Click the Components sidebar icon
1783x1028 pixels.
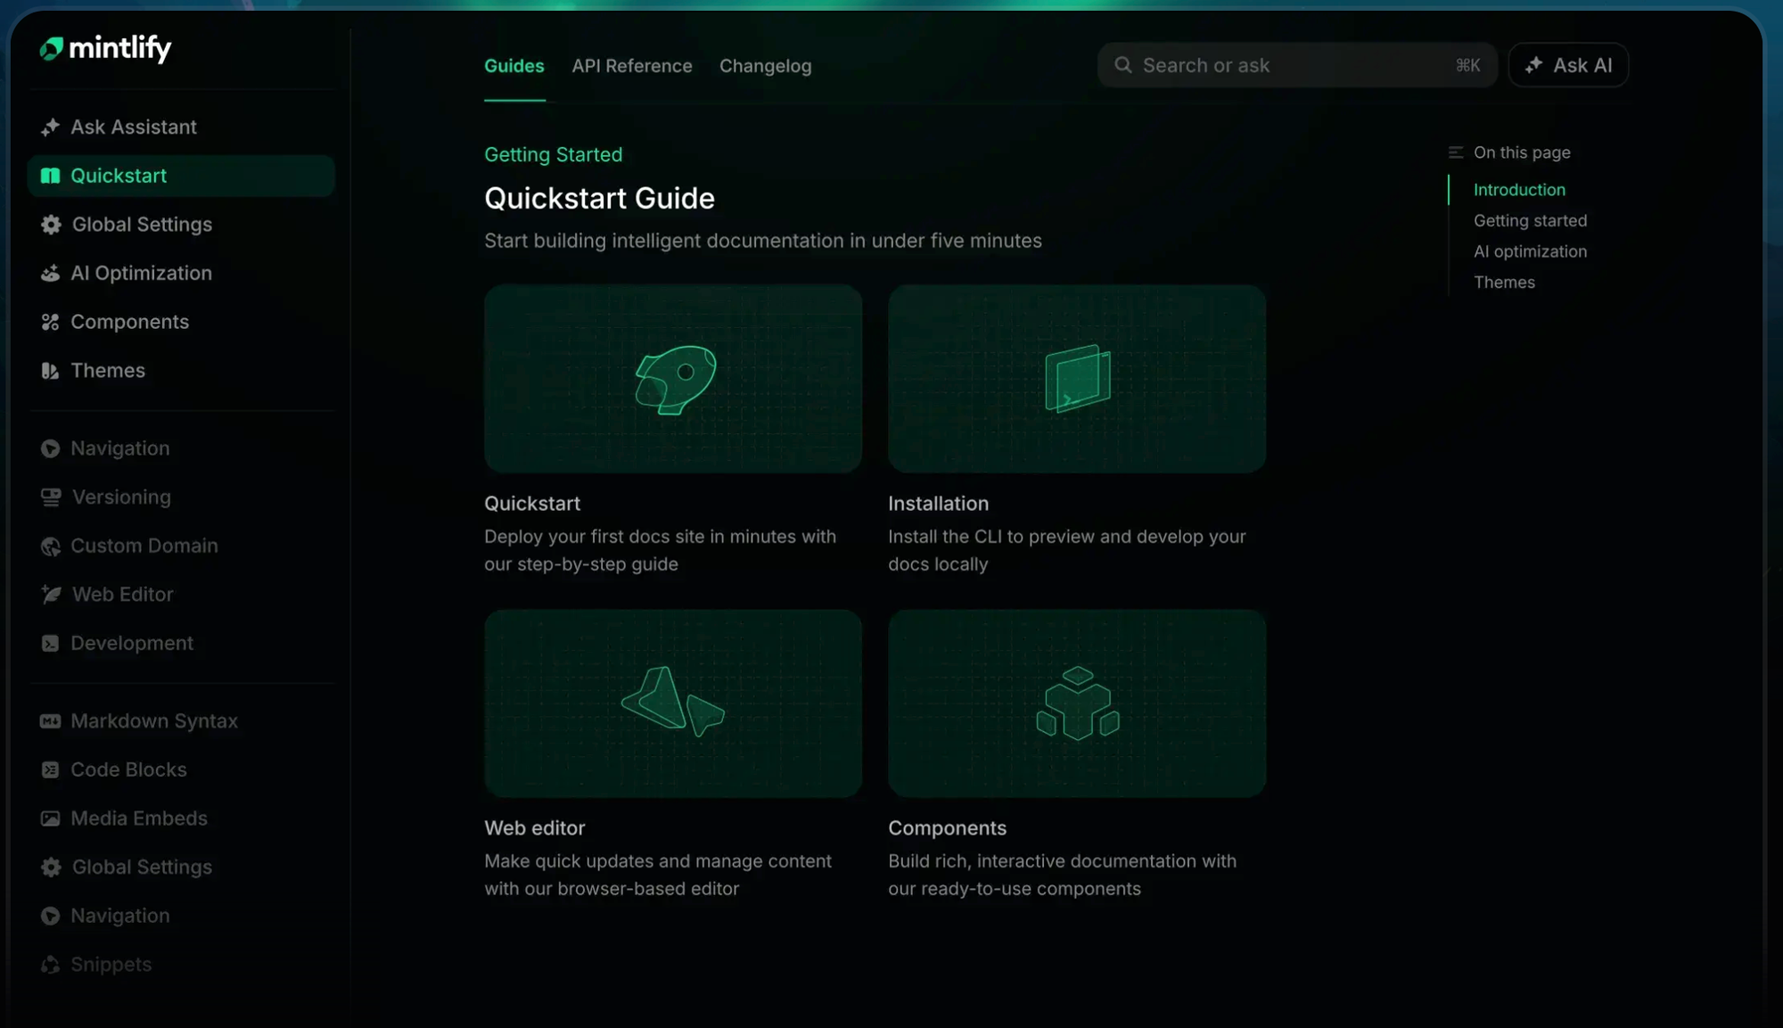pos(50,322)
